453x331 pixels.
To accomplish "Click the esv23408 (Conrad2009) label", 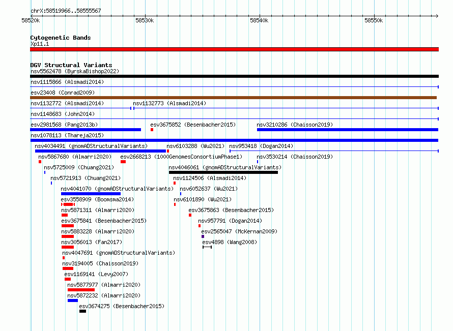I will click(63, 93).
